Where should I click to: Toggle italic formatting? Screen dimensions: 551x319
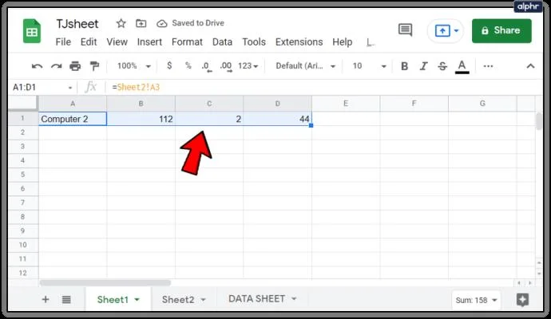click(424, 66)
